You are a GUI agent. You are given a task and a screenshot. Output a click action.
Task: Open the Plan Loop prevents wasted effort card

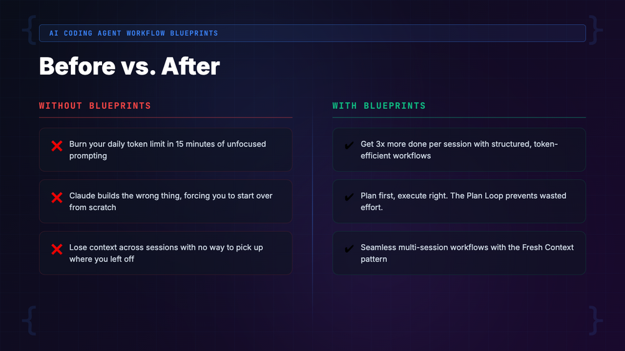459,201
